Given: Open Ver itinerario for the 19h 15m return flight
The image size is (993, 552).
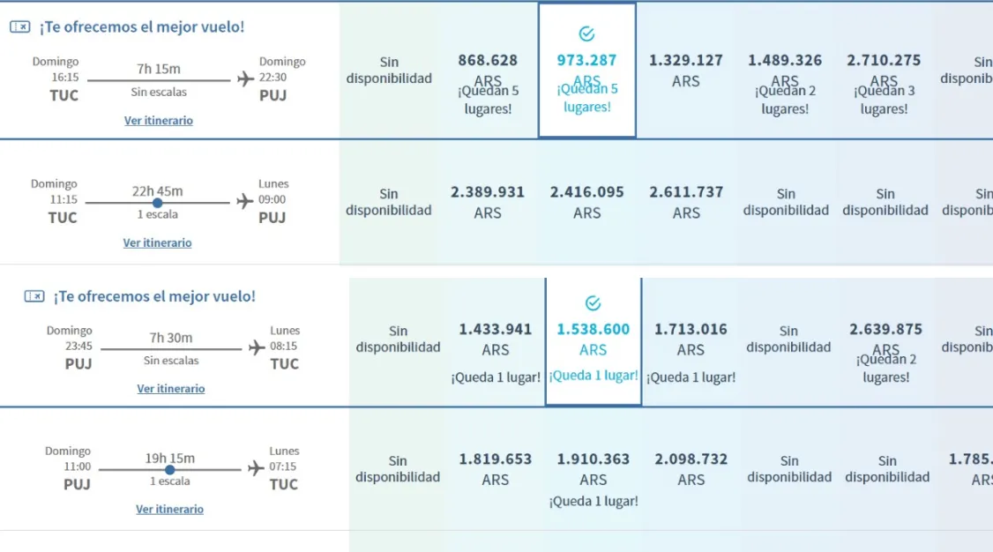Looking at the screenshot, I should tap(170, 509).
